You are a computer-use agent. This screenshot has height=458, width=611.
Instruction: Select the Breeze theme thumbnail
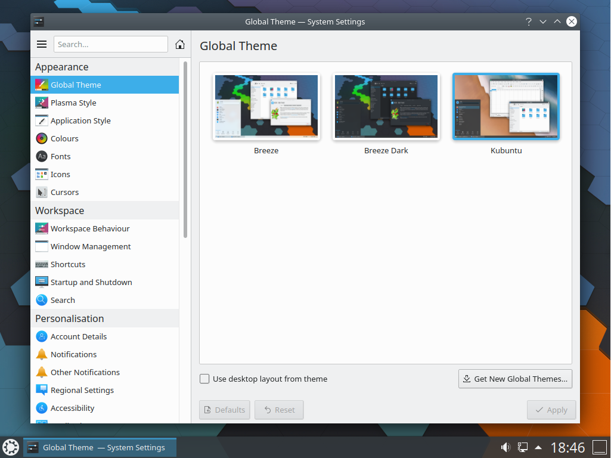pos(266,106)
